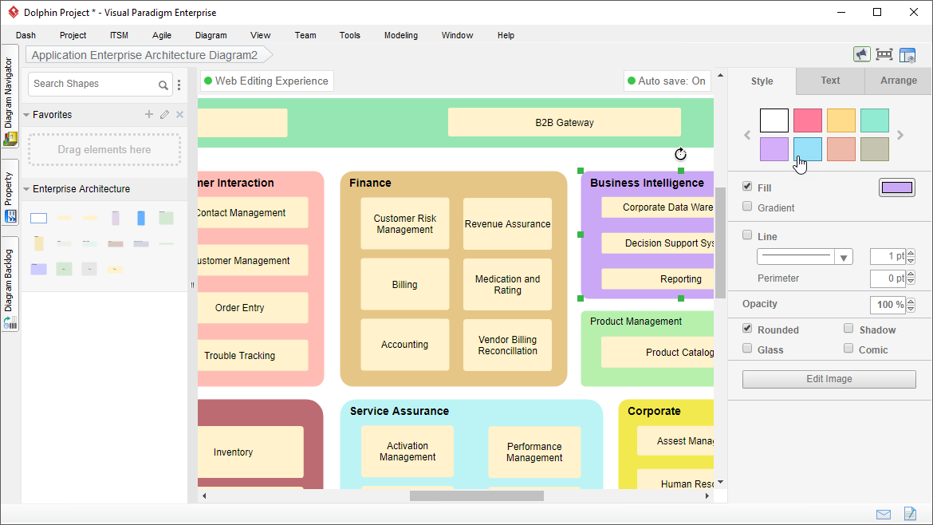
Task: Collapse the Enterprise Architecture section
Action: 26,188
